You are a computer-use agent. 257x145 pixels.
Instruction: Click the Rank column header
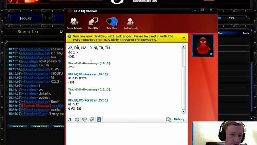pos(245,33)
